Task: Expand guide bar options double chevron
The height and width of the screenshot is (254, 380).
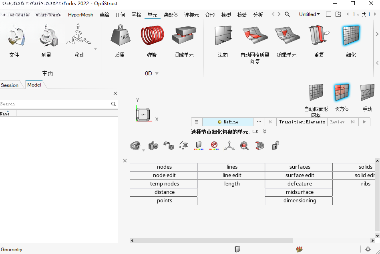Action: [x=265, y=131]
